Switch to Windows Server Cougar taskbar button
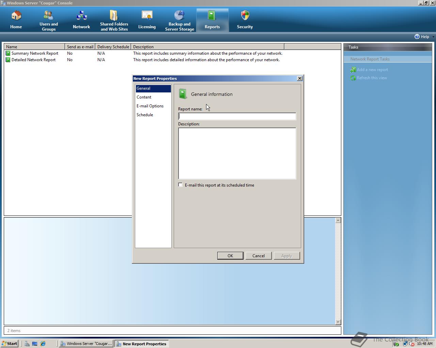Screen dimensions: 436x348 (x=86, y=344)
